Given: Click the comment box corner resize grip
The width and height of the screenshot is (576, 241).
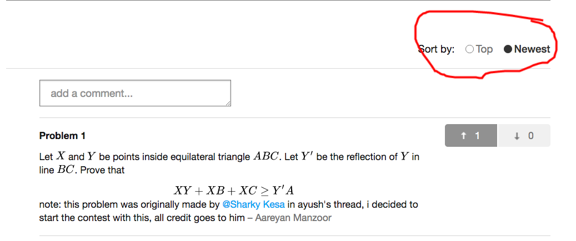Looking at the screenshot, I should click(228, 104).
